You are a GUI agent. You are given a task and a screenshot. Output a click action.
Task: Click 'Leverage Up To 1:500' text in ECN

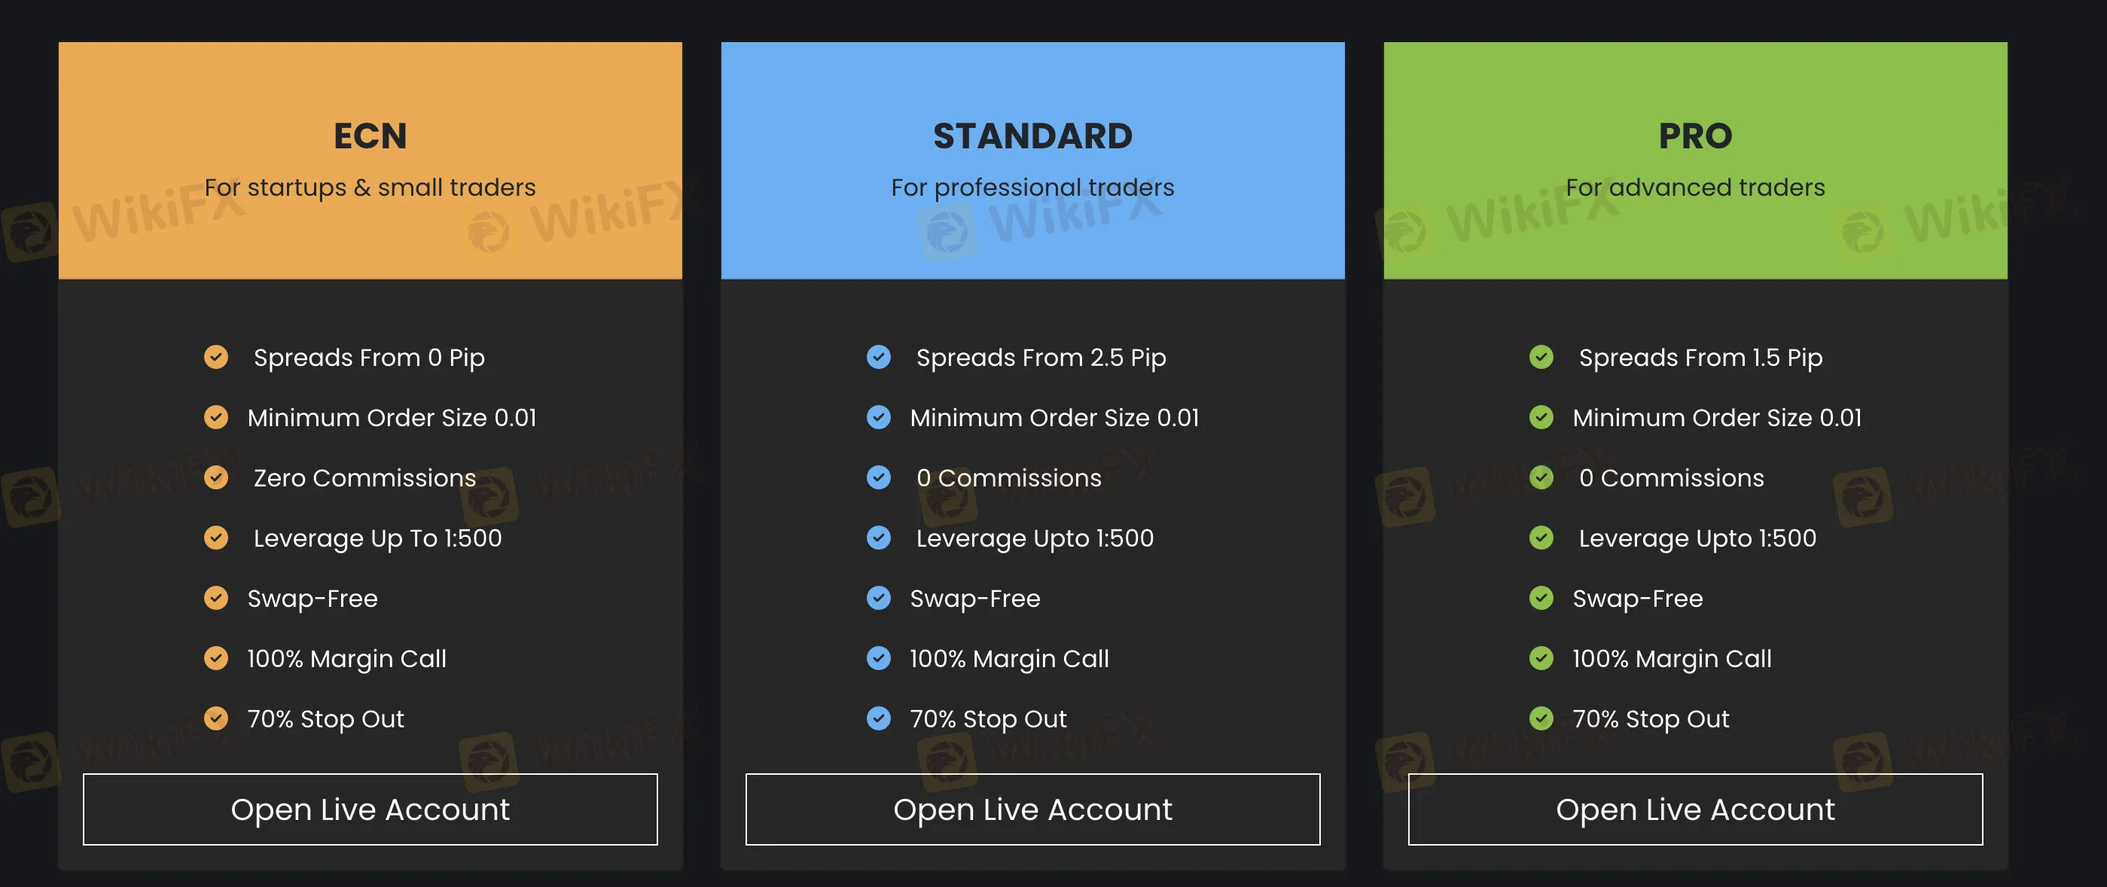(x=377, y=538)
